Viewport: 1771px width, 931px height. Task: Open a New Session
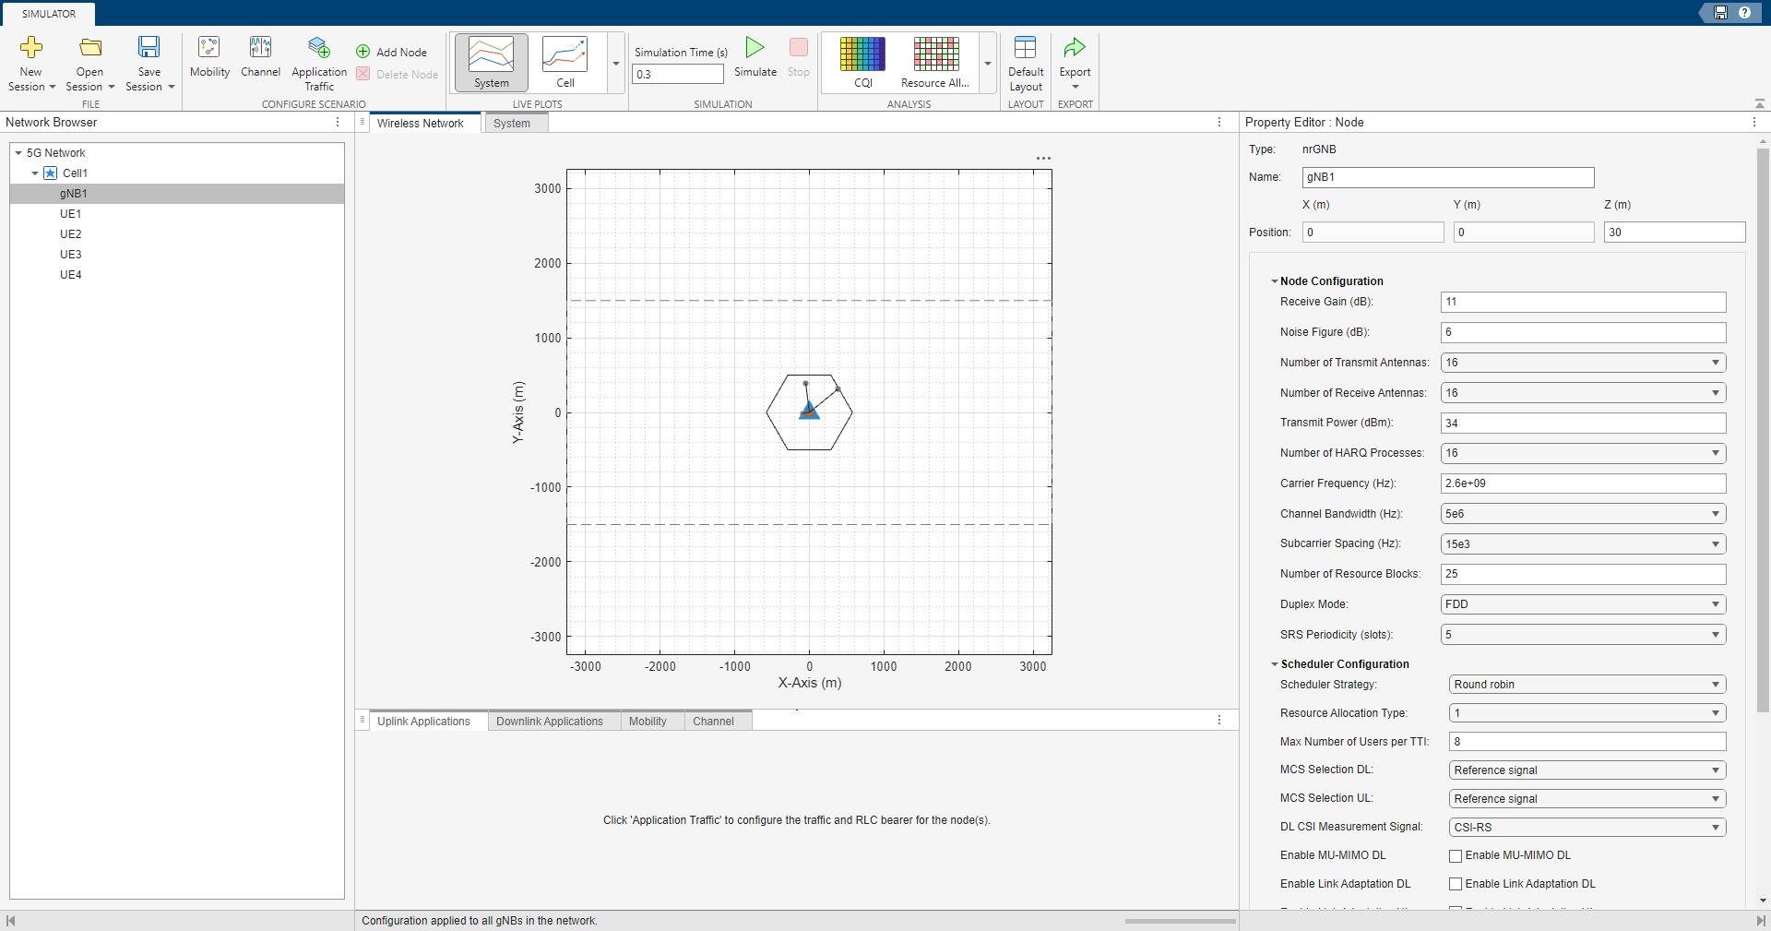tap(30, 61)
